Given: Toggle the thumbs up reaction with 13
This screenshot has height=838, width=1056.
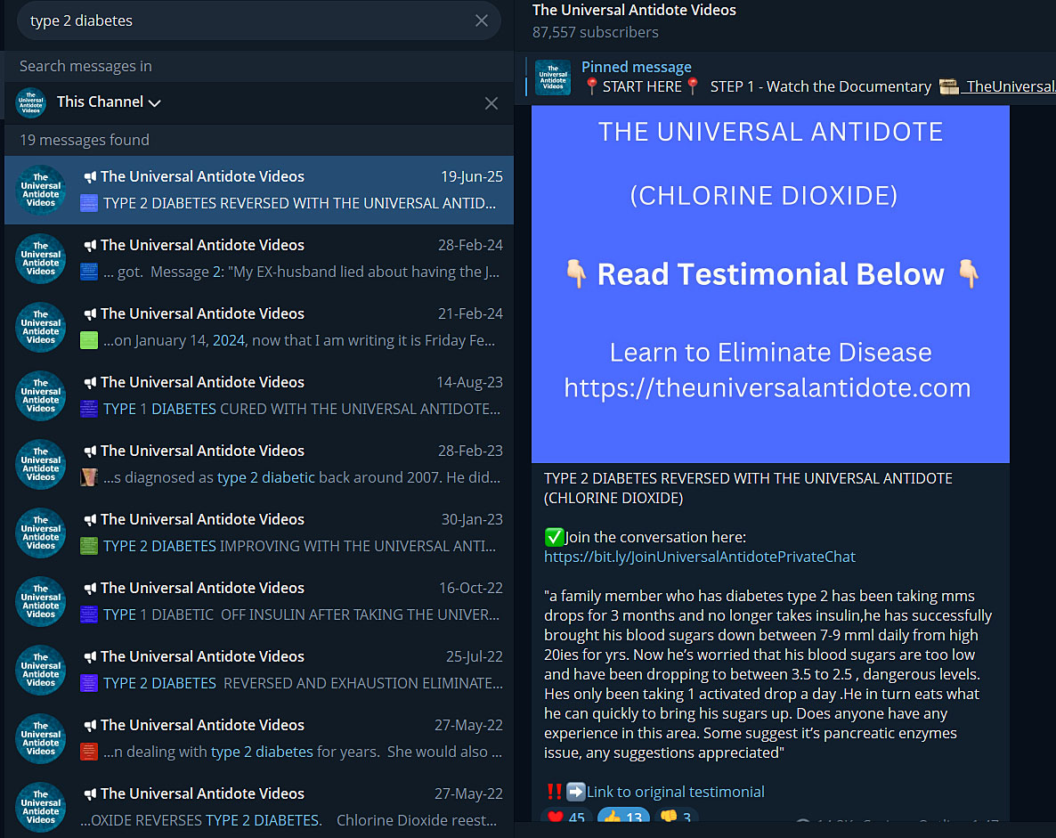Looking at the screenshot, I should 622,818.
